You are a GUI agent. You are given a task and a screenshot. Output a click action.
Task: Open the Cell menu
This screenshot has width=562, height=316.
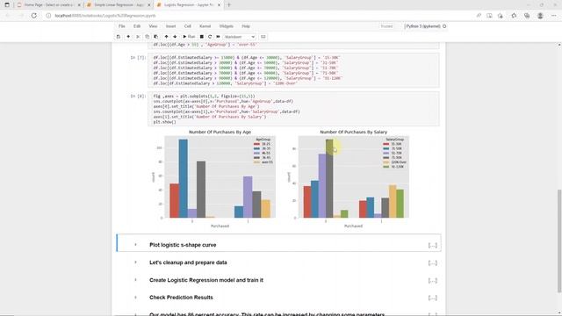click(x=187, y=26)
